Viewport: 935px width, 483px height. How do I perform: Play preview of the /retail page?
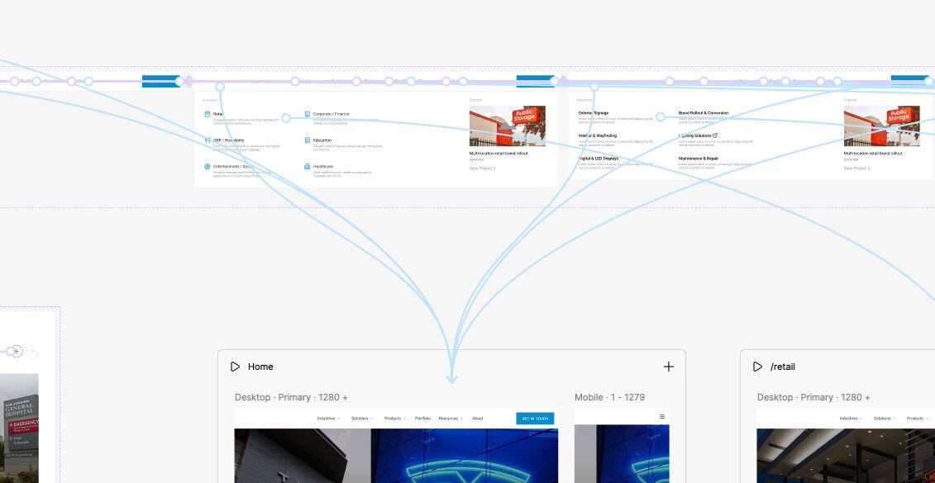[757, 367]
